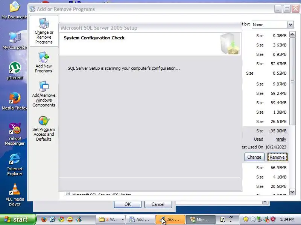Click the 195.00MB size link
This screenshot has height=225, width=301.
278,131
